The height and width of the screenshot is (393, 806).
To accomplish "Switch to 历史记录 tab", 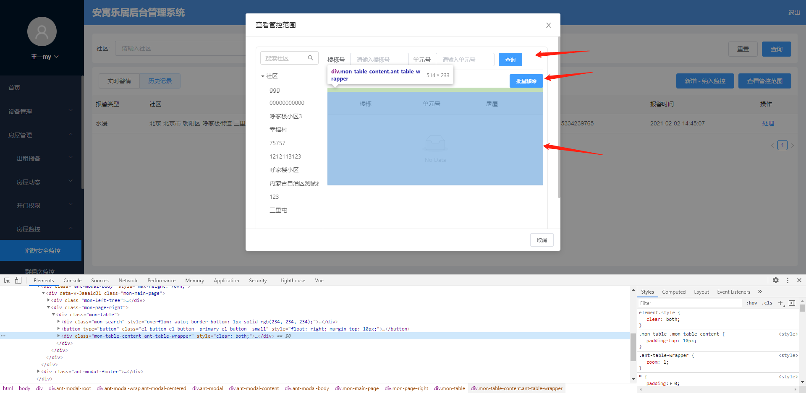I will (160, 81).
